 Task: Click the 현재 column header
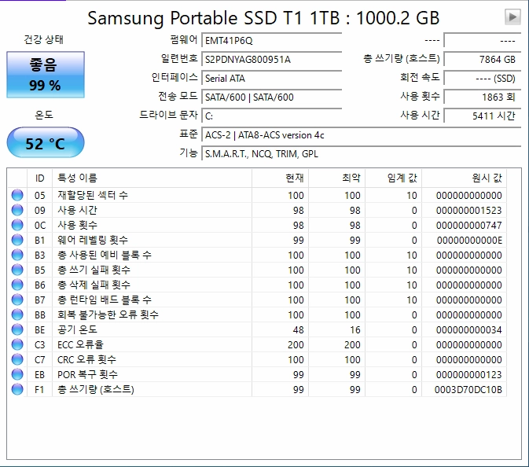280,178
